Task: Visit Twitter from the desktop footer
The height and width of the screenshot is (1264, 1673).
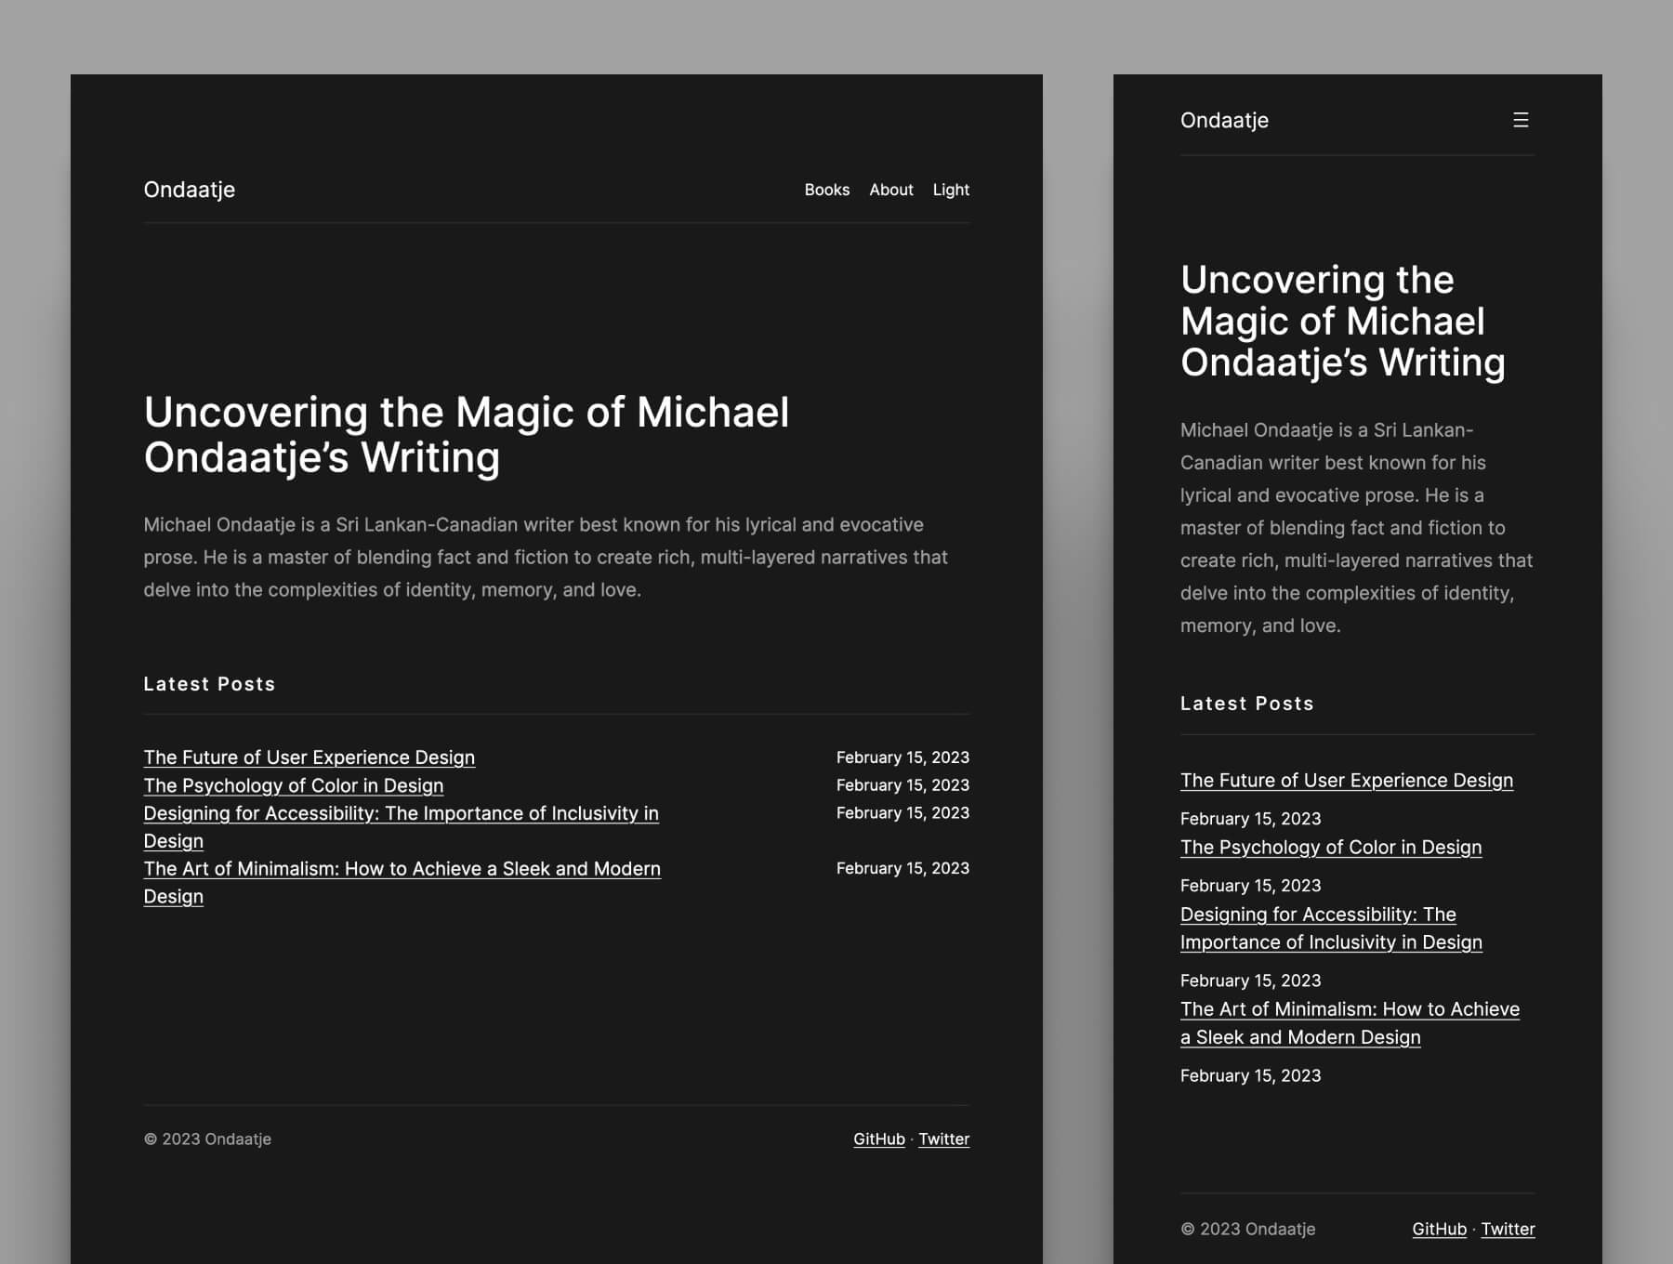Action: pos(943,1139)
